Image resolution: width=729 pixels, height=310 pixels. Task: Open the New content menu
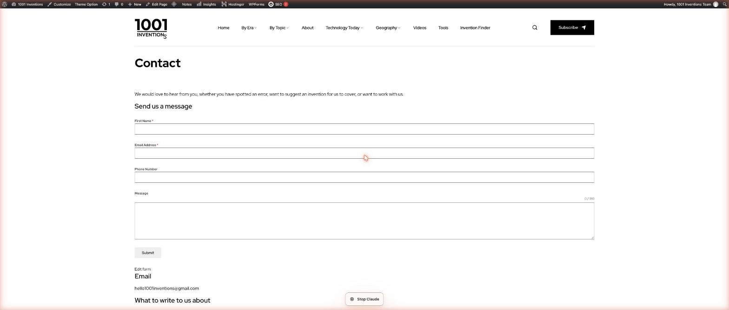pyautogui.click(x=134, y=4)
